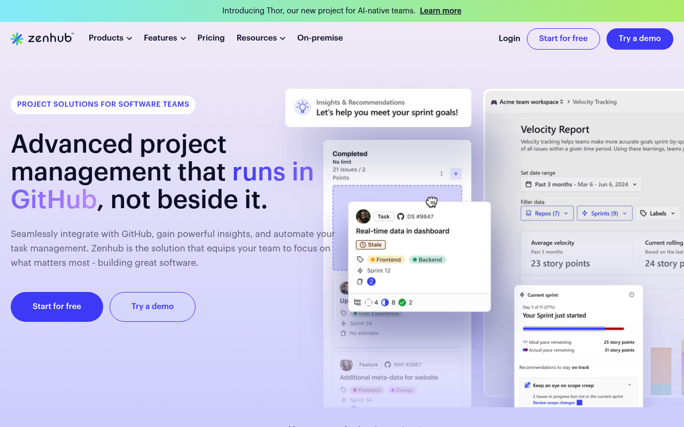This screenshot has width=684, height=427.
Task: Click the hero Start for free button
Action: tap(57, 307)
